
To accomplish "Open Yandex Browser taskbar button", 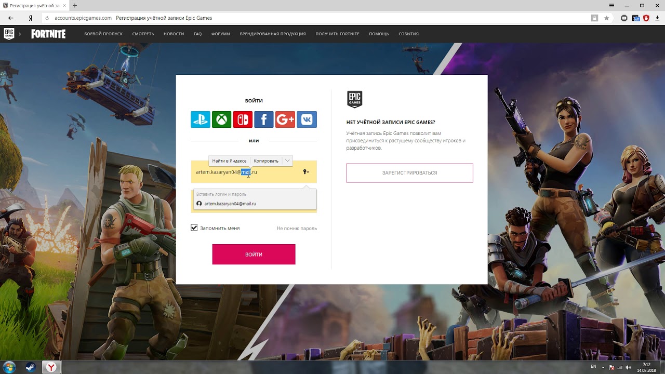I will coord(51,367).
